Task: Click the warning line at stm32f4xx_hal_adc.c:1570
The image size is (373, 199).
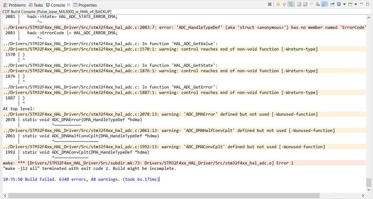Action: (184, 49)
